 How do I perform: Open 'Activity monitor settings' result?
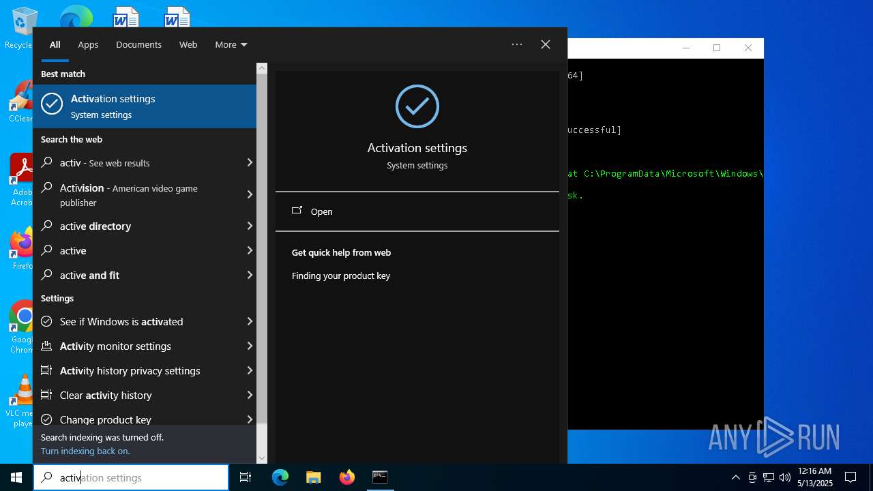[x=138, y=346]
